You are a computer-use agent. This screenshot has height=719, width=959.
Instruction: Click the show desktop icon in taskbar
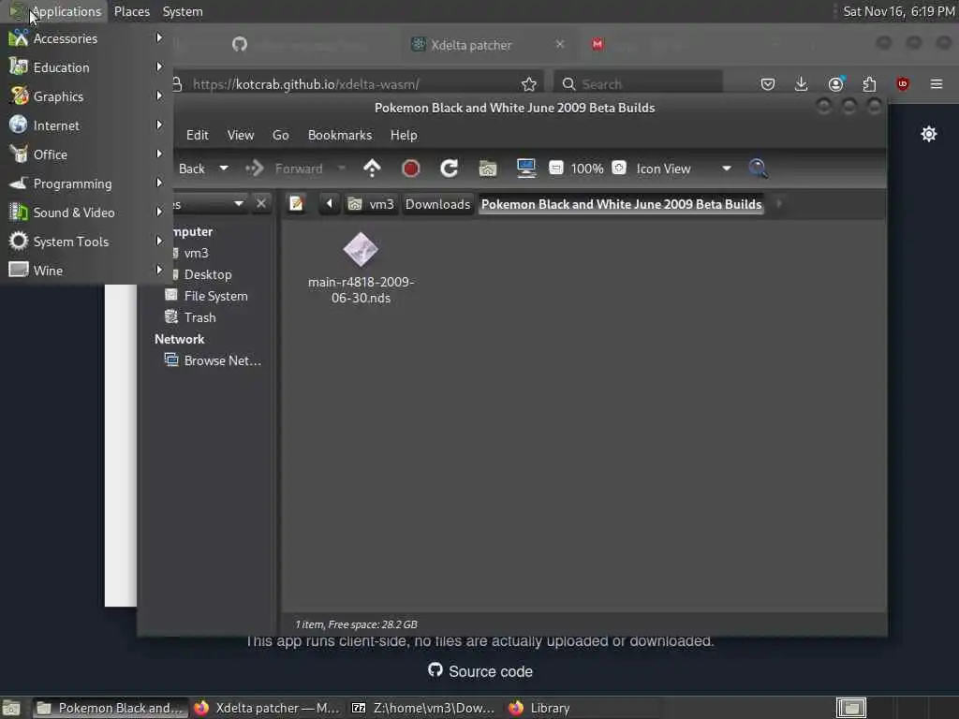pyautogui.click(x=11, y=708)
